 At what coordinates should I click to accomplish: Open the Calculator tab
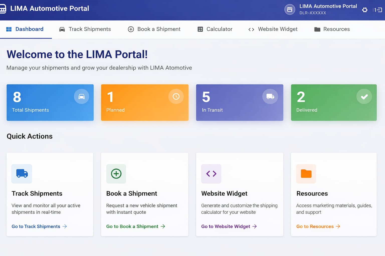pos(215,29)
